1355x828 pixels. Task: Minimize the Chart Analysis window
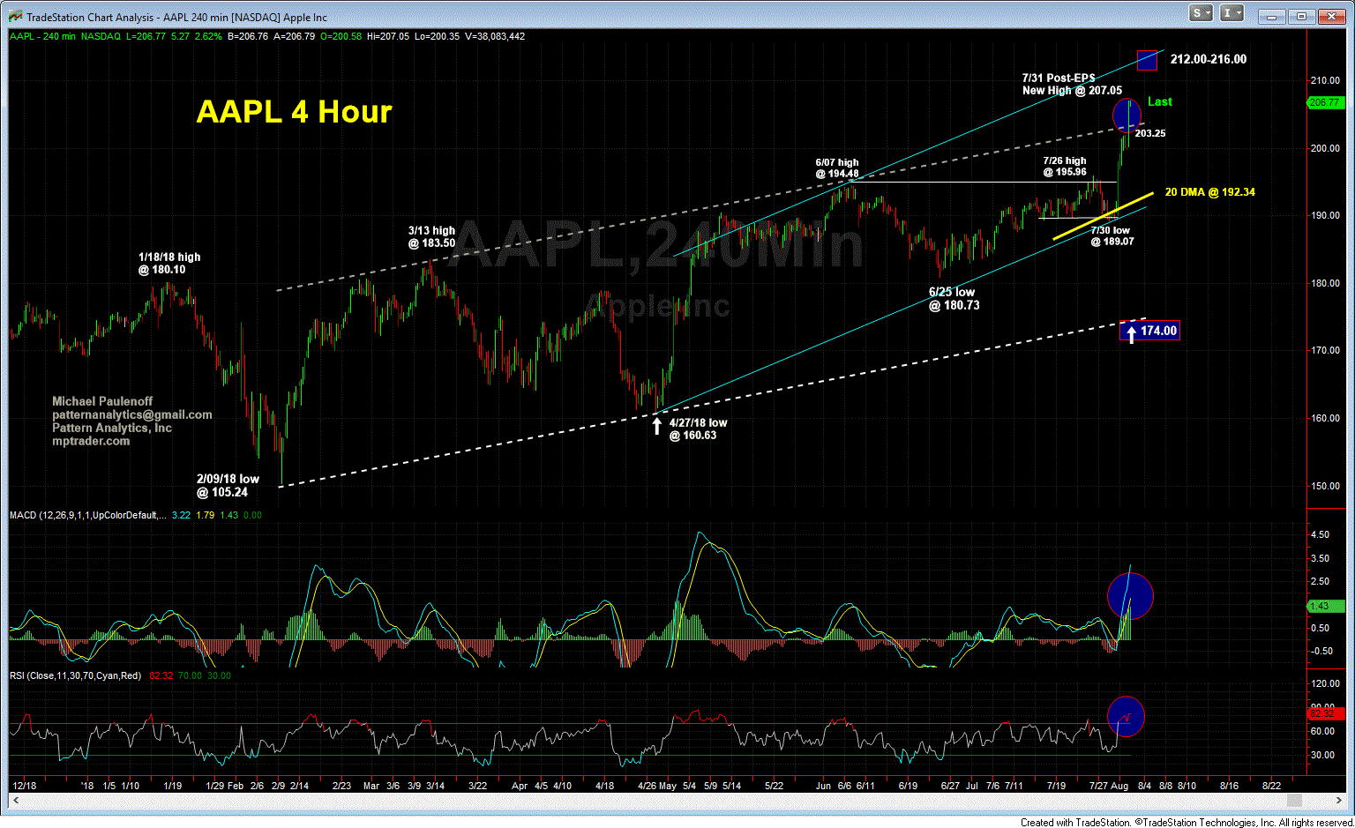(1270, 16)
